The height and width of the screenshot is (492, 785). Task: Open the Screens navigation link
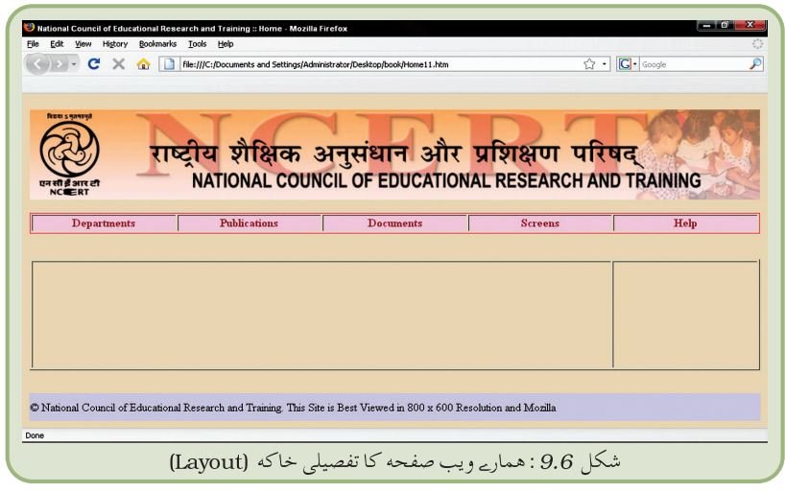coord(539,223)
